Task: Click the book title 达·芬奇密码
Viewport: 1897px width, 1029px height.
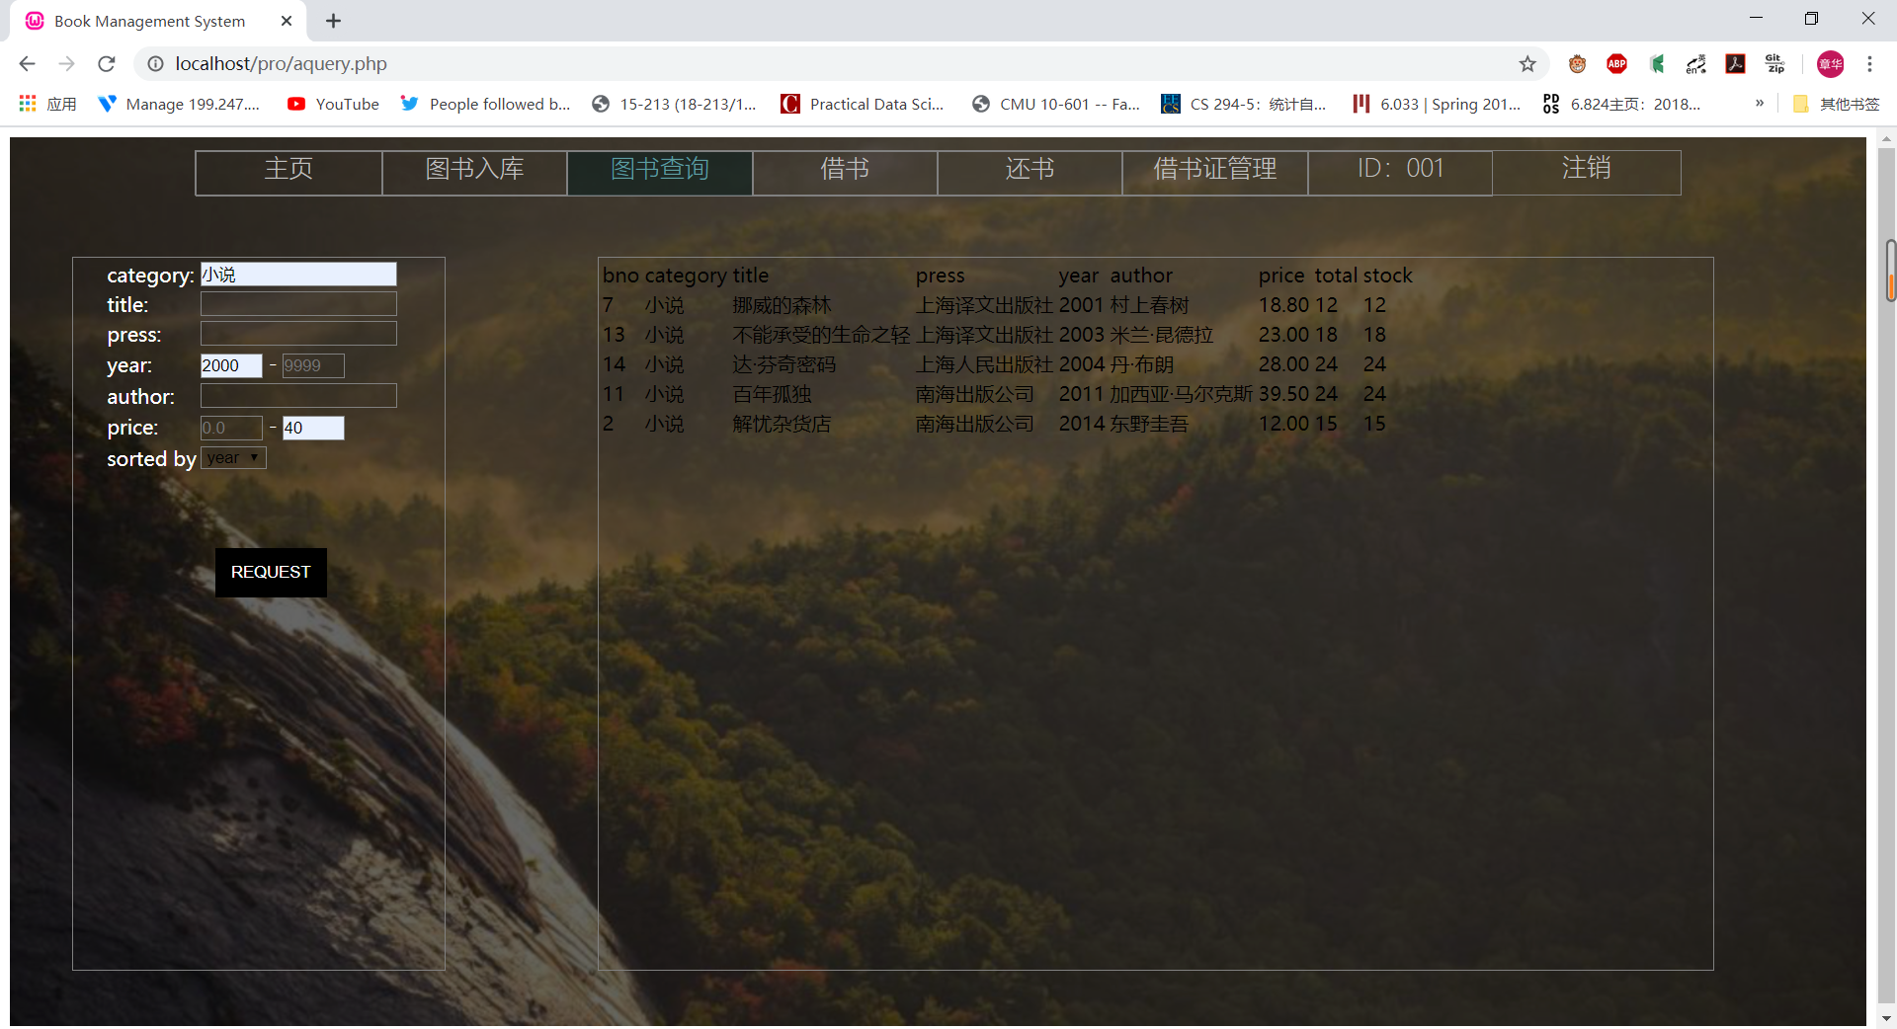Action: pos(784,364)
